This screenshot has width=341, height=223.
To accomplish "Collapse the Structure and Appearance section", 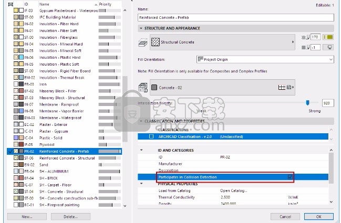I will coord(141,28).
